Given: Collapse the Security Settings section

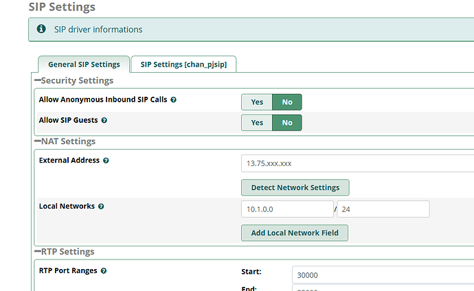Looking at the screenshot, I should [x=38, y=80].
